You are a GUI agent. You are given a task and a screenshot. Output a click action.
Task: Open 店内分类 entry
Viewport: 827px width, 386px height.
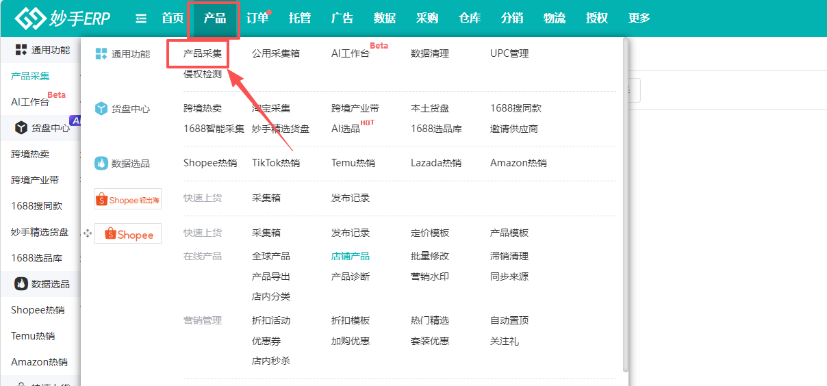tap(271, 296)
